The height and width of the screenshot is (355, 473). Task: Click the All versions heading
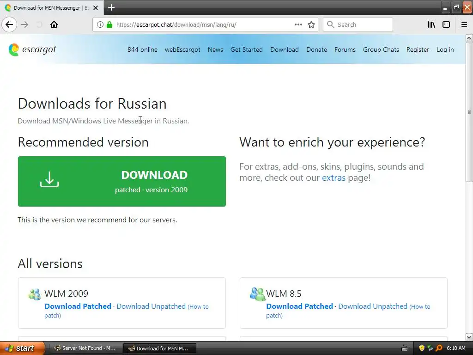click(x=50, y=263)
